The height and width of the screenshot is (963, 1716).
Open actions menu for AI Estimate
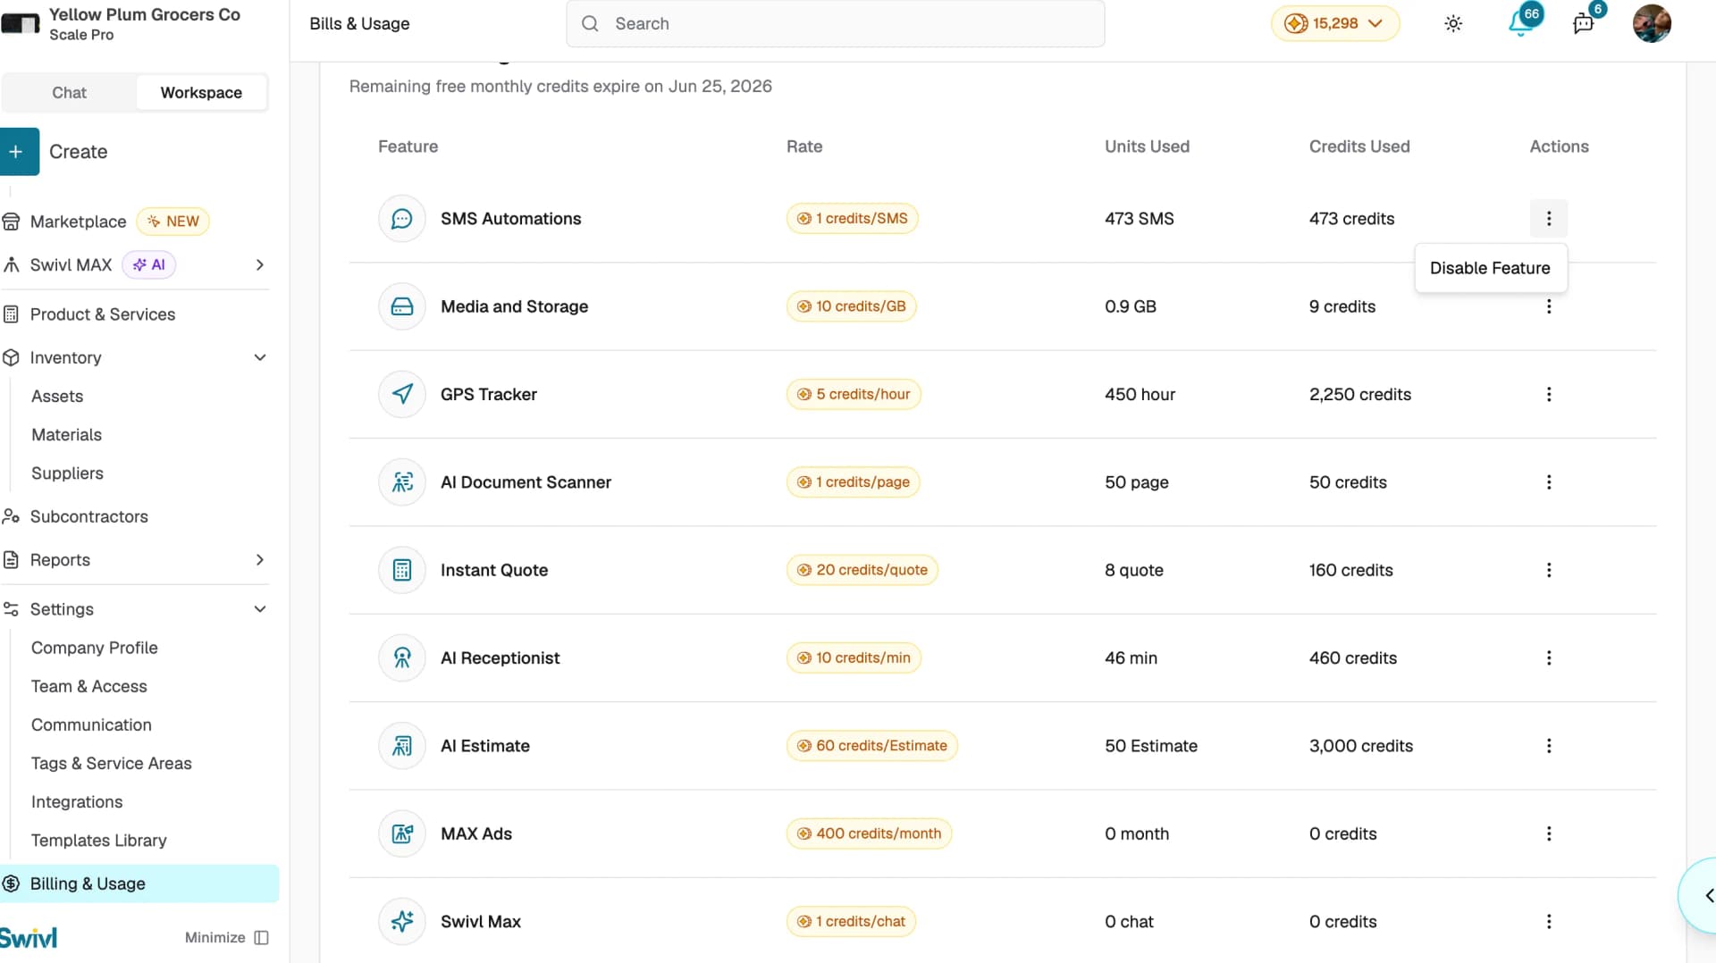pyautogui.click(x=1549, y=746)
